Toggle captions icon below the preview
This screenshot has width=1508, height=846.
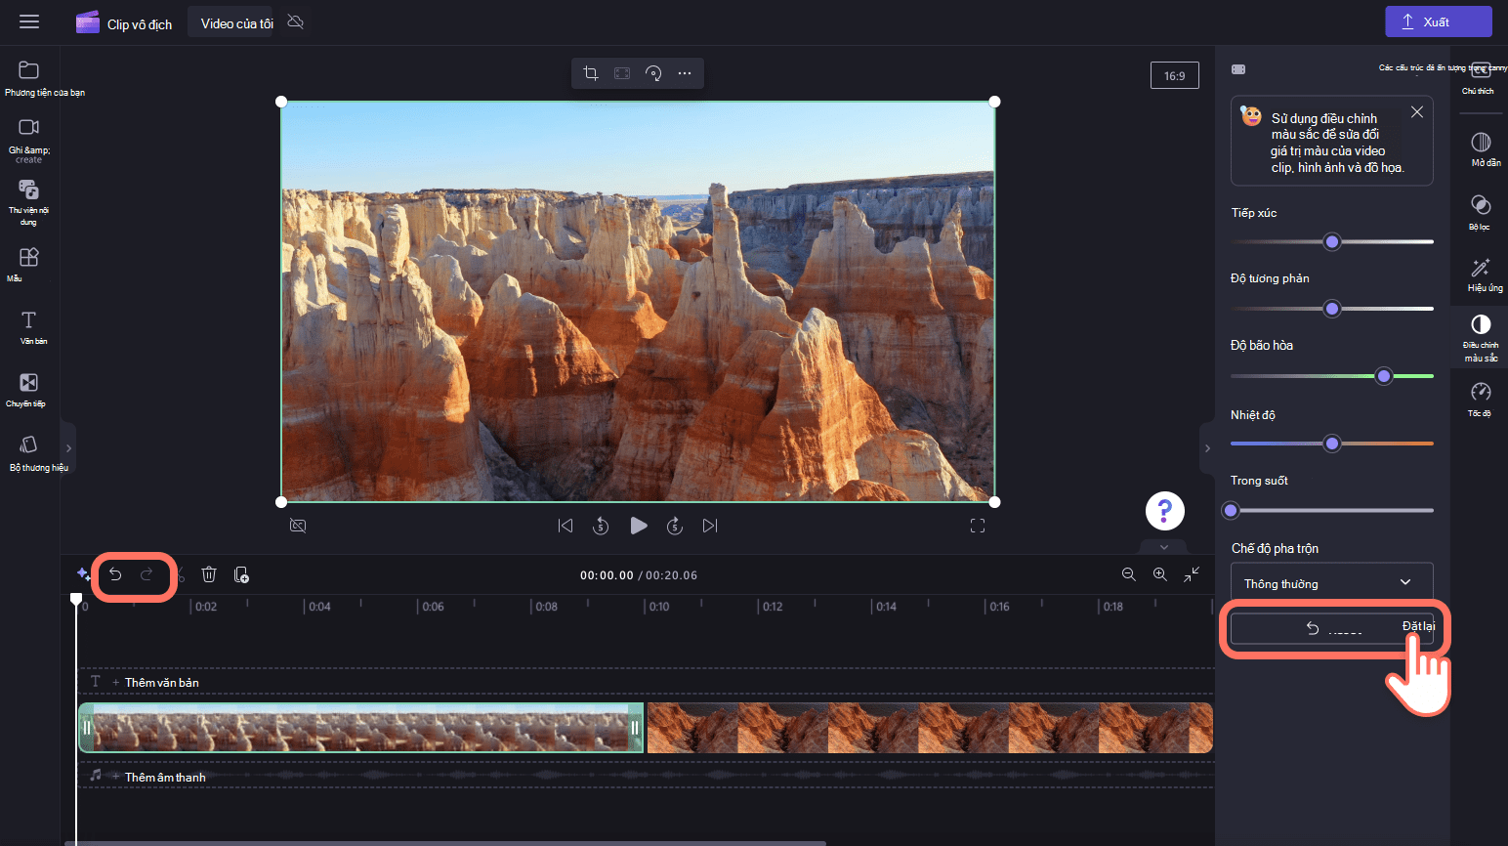[299, 526]
